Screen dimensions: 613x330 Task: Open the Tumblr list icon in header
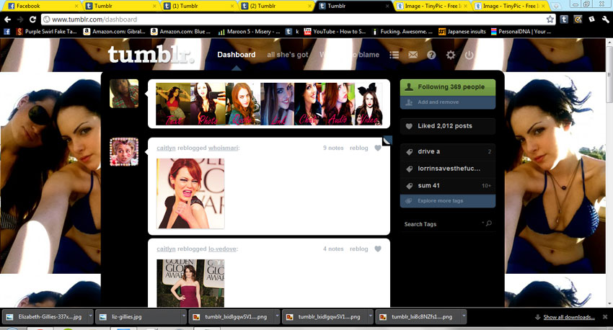(x=394, y=55)
